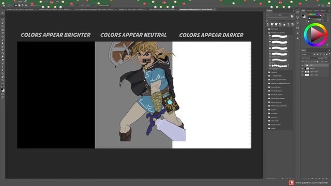Select the topmost smooth stroke brush preset
331x186 pixels.
[x=279, y=37]
